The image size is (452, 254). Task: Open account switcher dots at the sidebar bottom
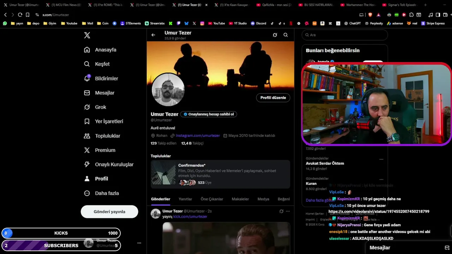click(x=139, y=243)
